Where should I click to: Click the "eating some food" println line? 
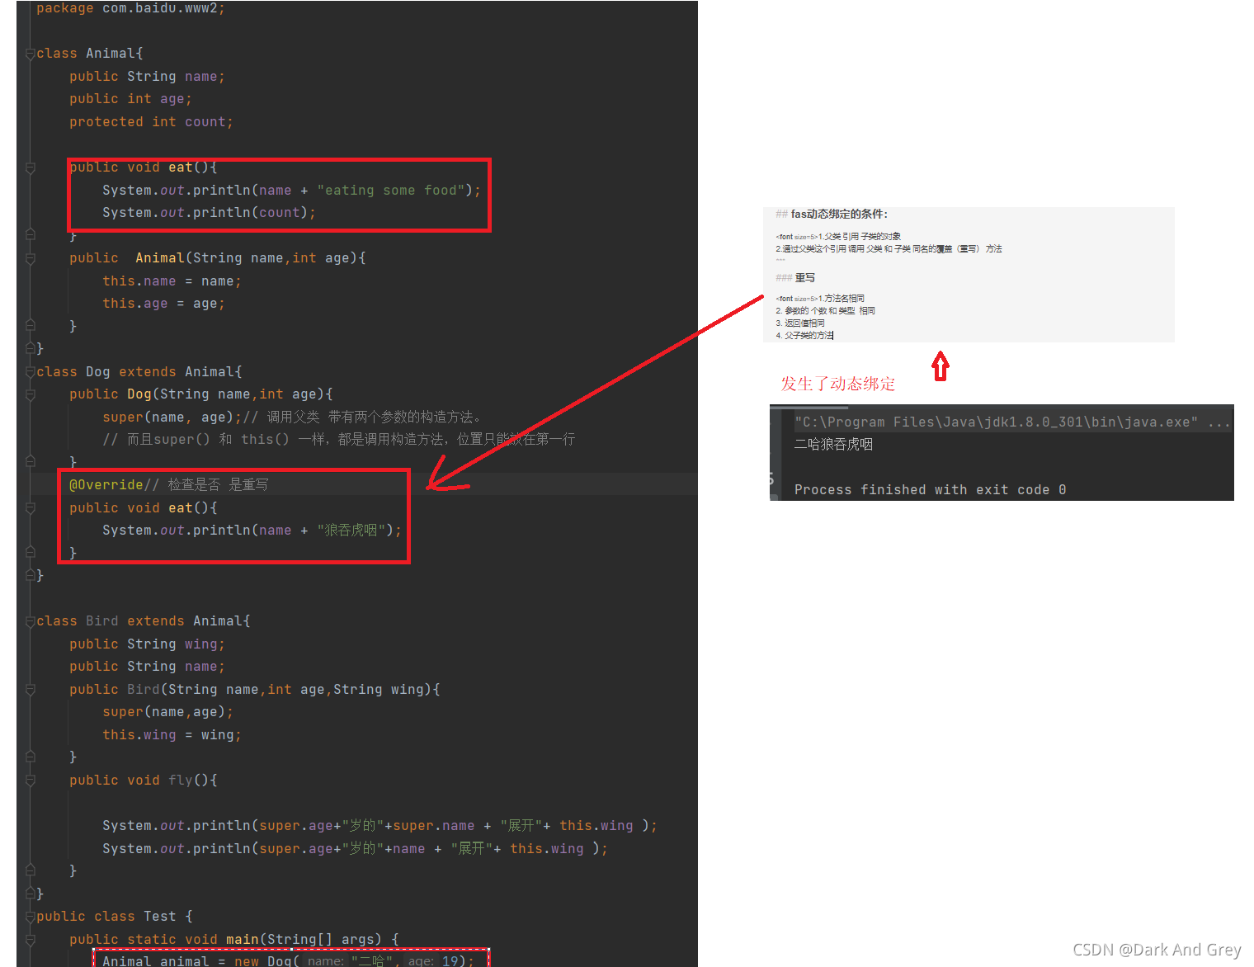(291, 191)
